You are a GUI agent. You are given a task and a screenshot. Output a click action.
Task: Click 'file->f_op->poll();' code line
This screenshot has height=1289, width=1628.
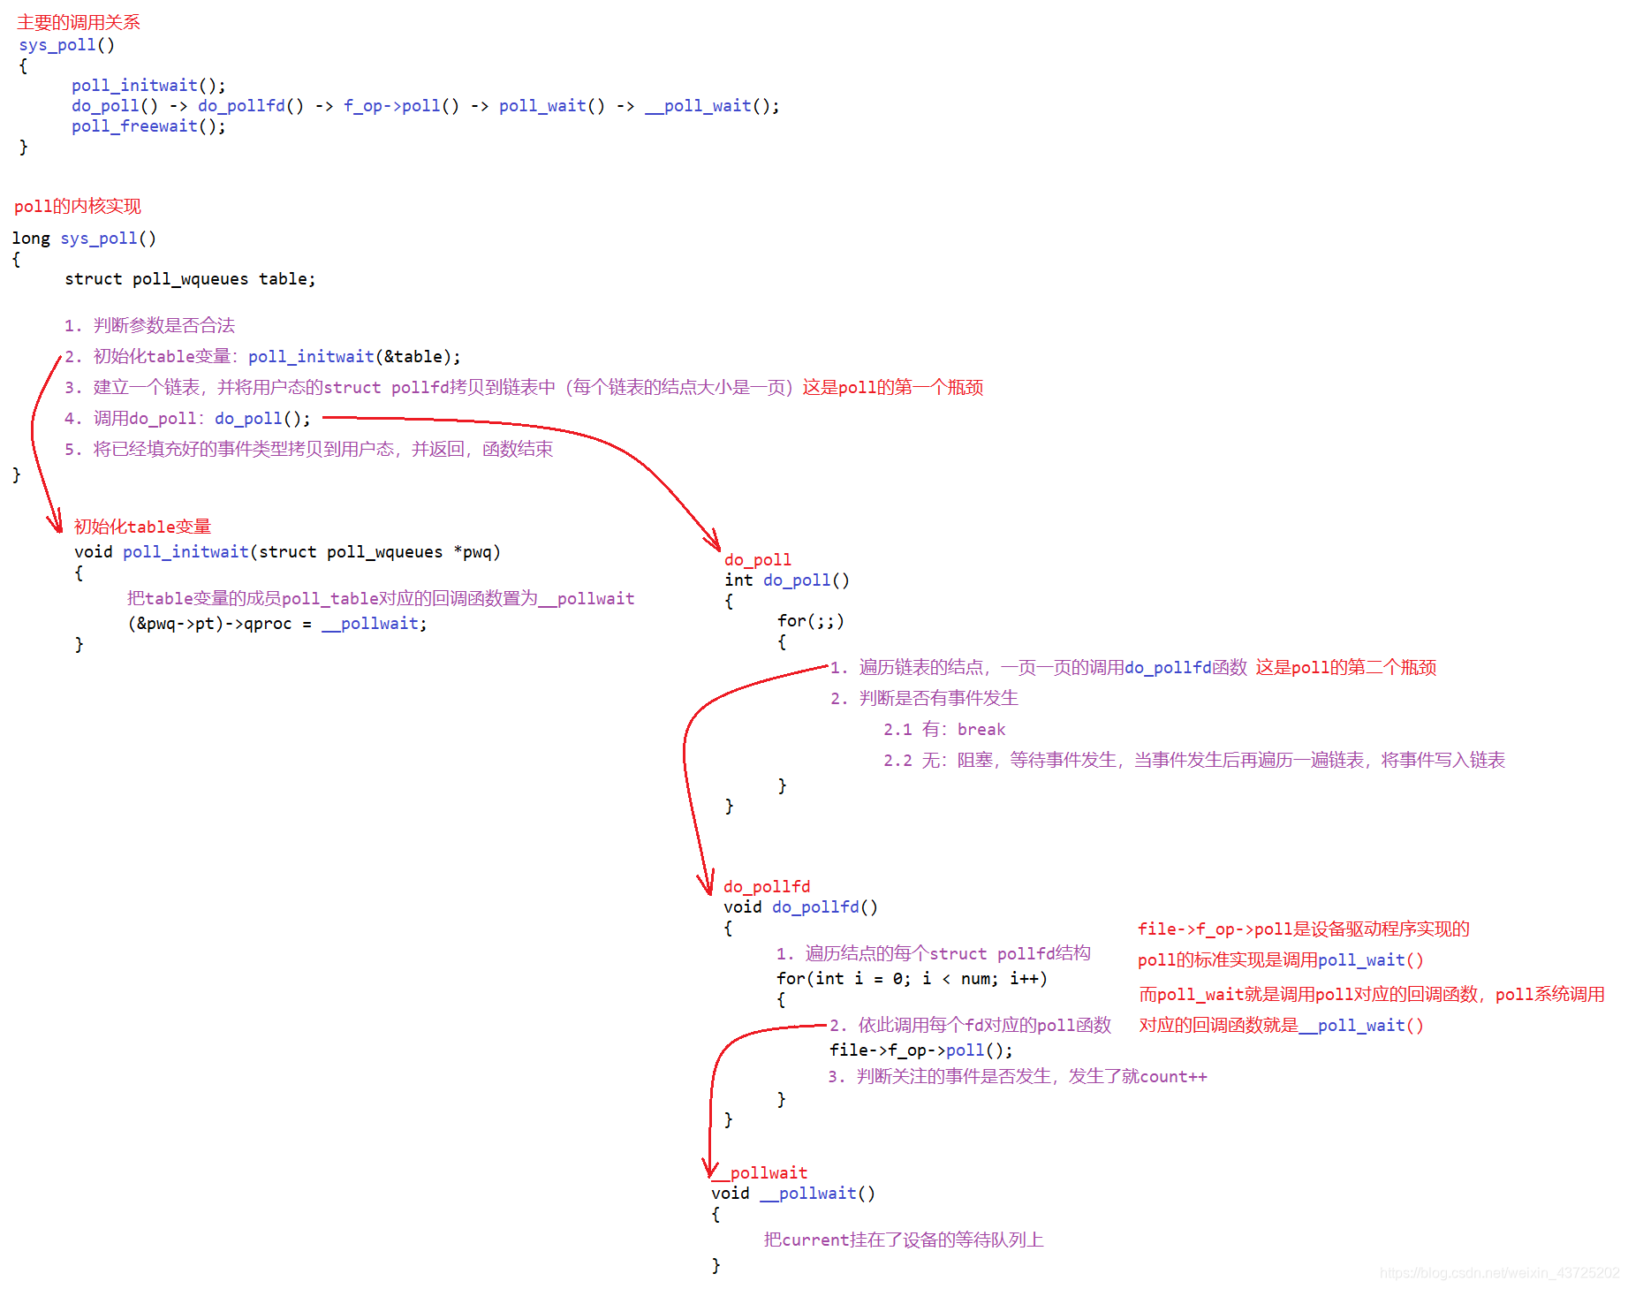pos(921,1050)
